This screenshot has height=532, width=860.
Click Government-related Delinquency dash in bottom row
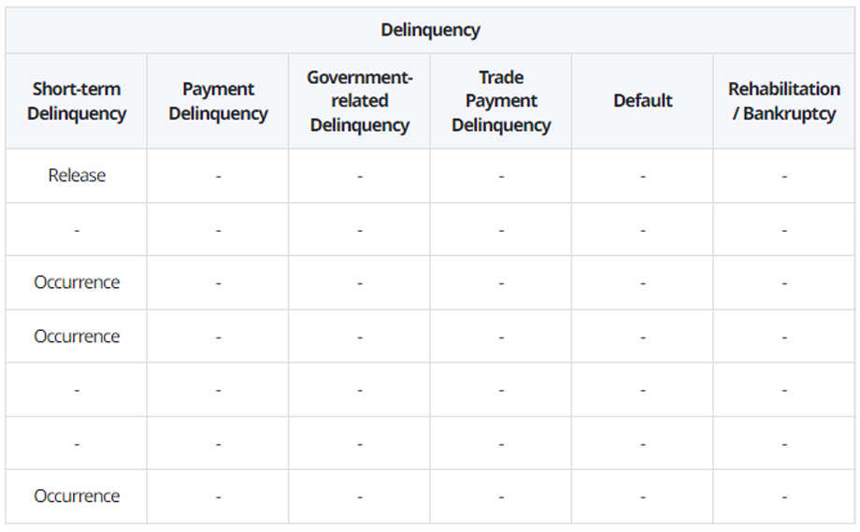coord(360,496)
